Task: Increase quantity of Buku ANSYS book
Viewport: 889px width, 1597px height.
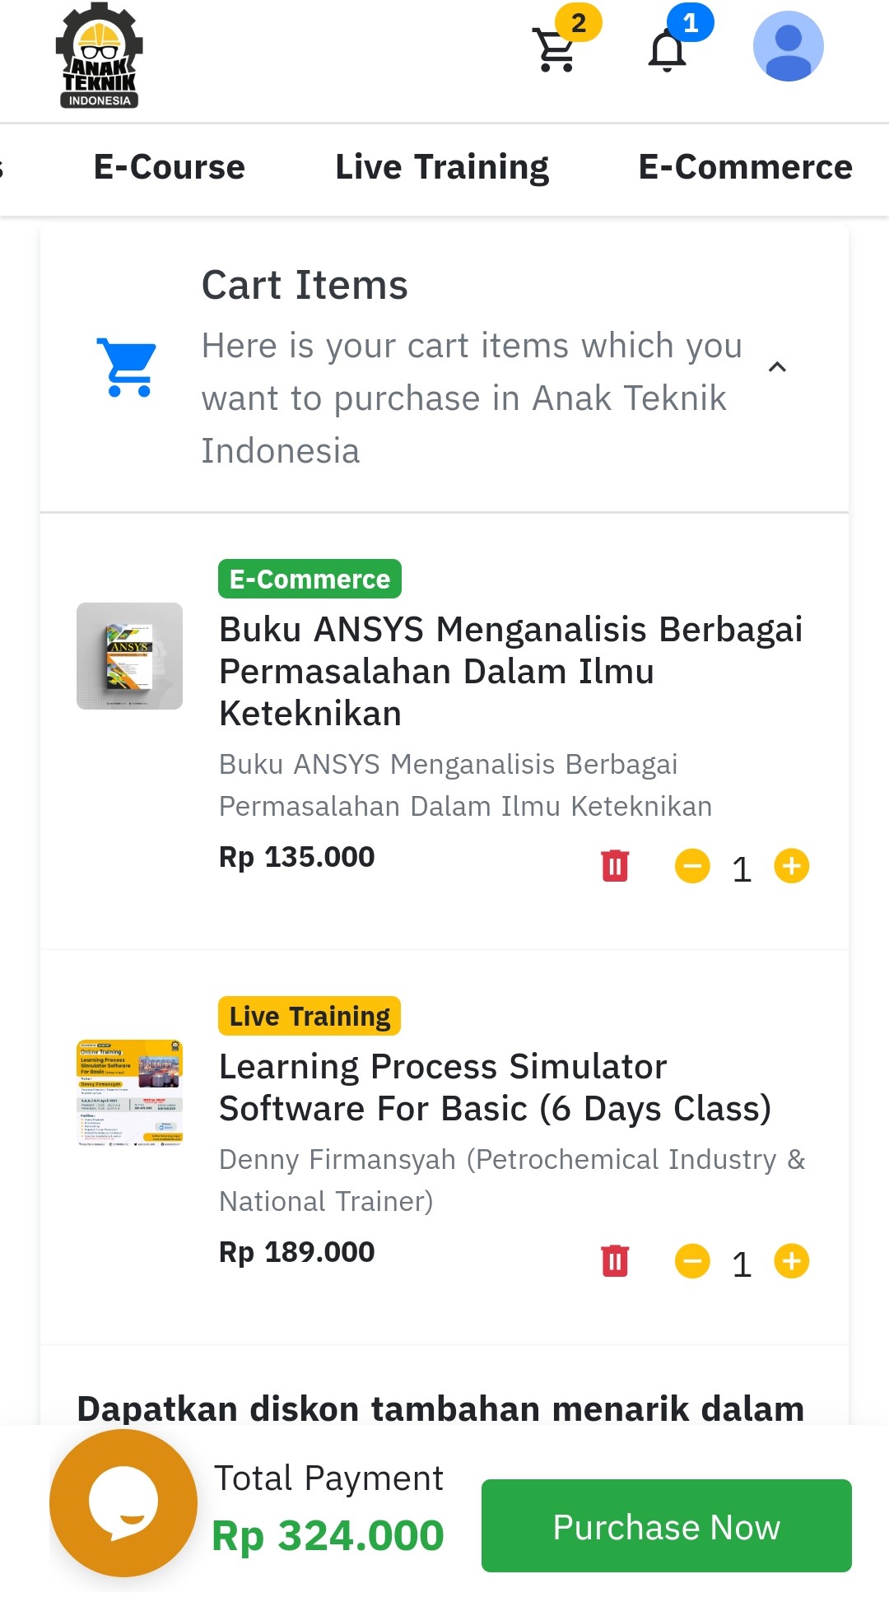Action: pos(792,866)
